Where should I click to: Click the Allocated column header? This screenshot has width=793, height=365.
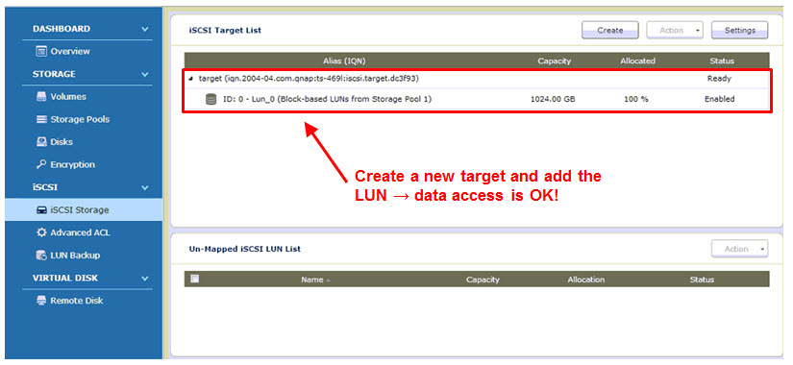pyautogui.click(x=637, y=61)
